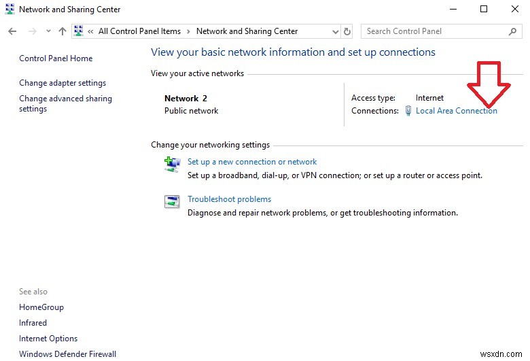This screenshot has height=361, width=530.
Task: Click Set up a new connection or network
Action: (x=252, y=162)
